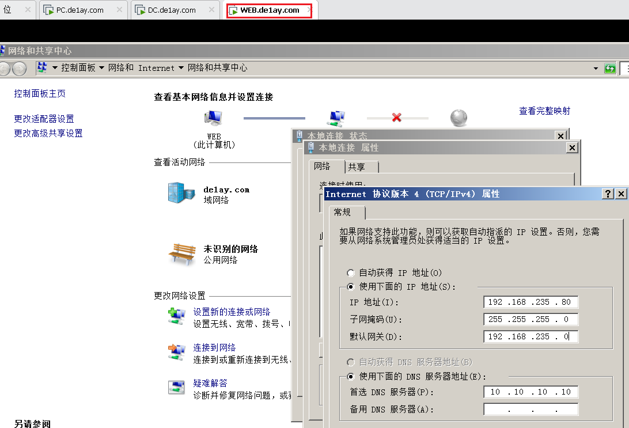Click the VM icon on PC.delay.com tab
Image resolution: width=629 pixels, height=428 pixels.
48,10
